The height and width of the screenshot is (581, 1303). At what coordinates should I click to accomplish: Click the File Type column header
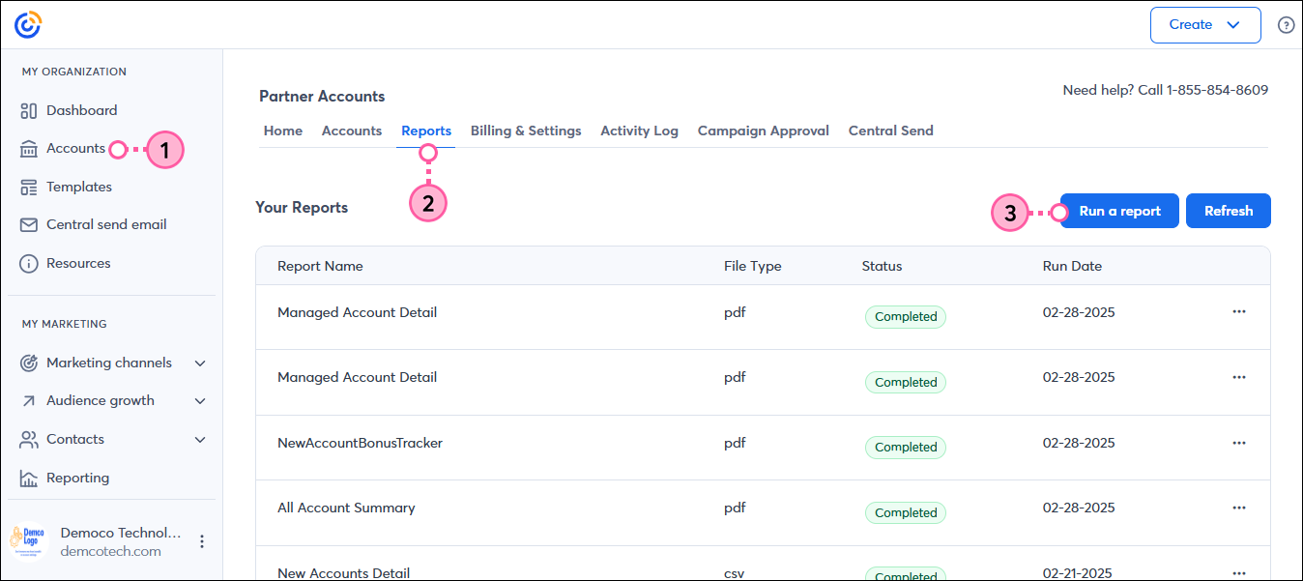[752, 266]
